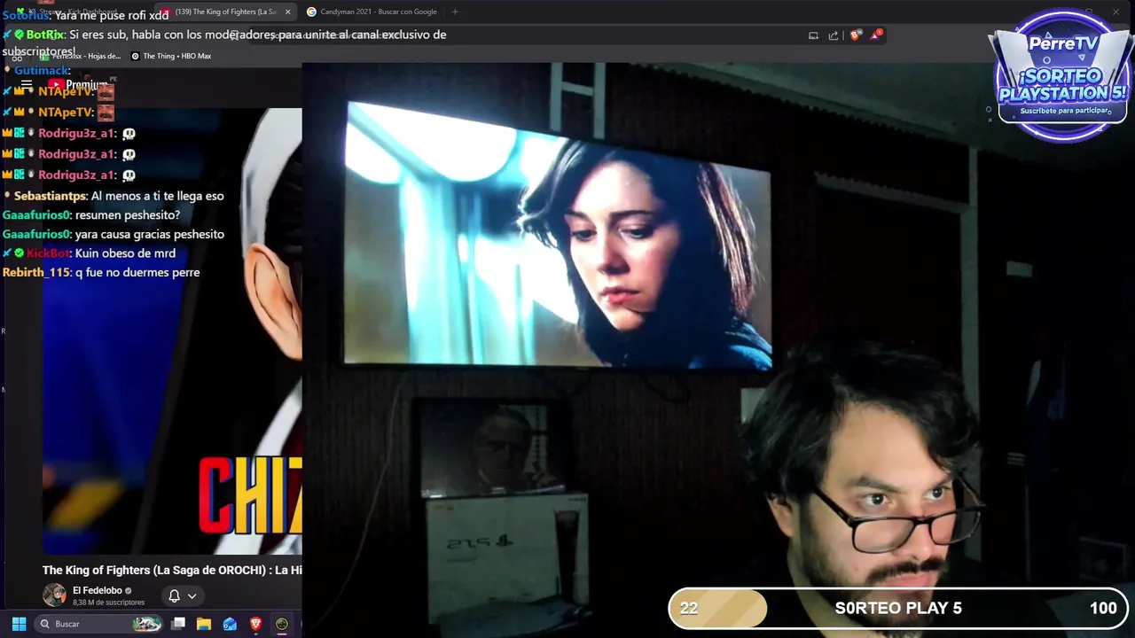Viewport: 1135px width, 638px height.
Task: Open the YouTube hamburger guide menu
Action: coord(27,84)
